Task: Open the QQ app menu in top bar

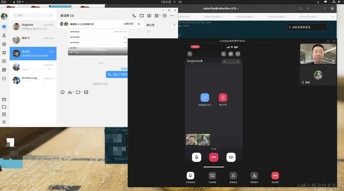Action: point(19,2)
